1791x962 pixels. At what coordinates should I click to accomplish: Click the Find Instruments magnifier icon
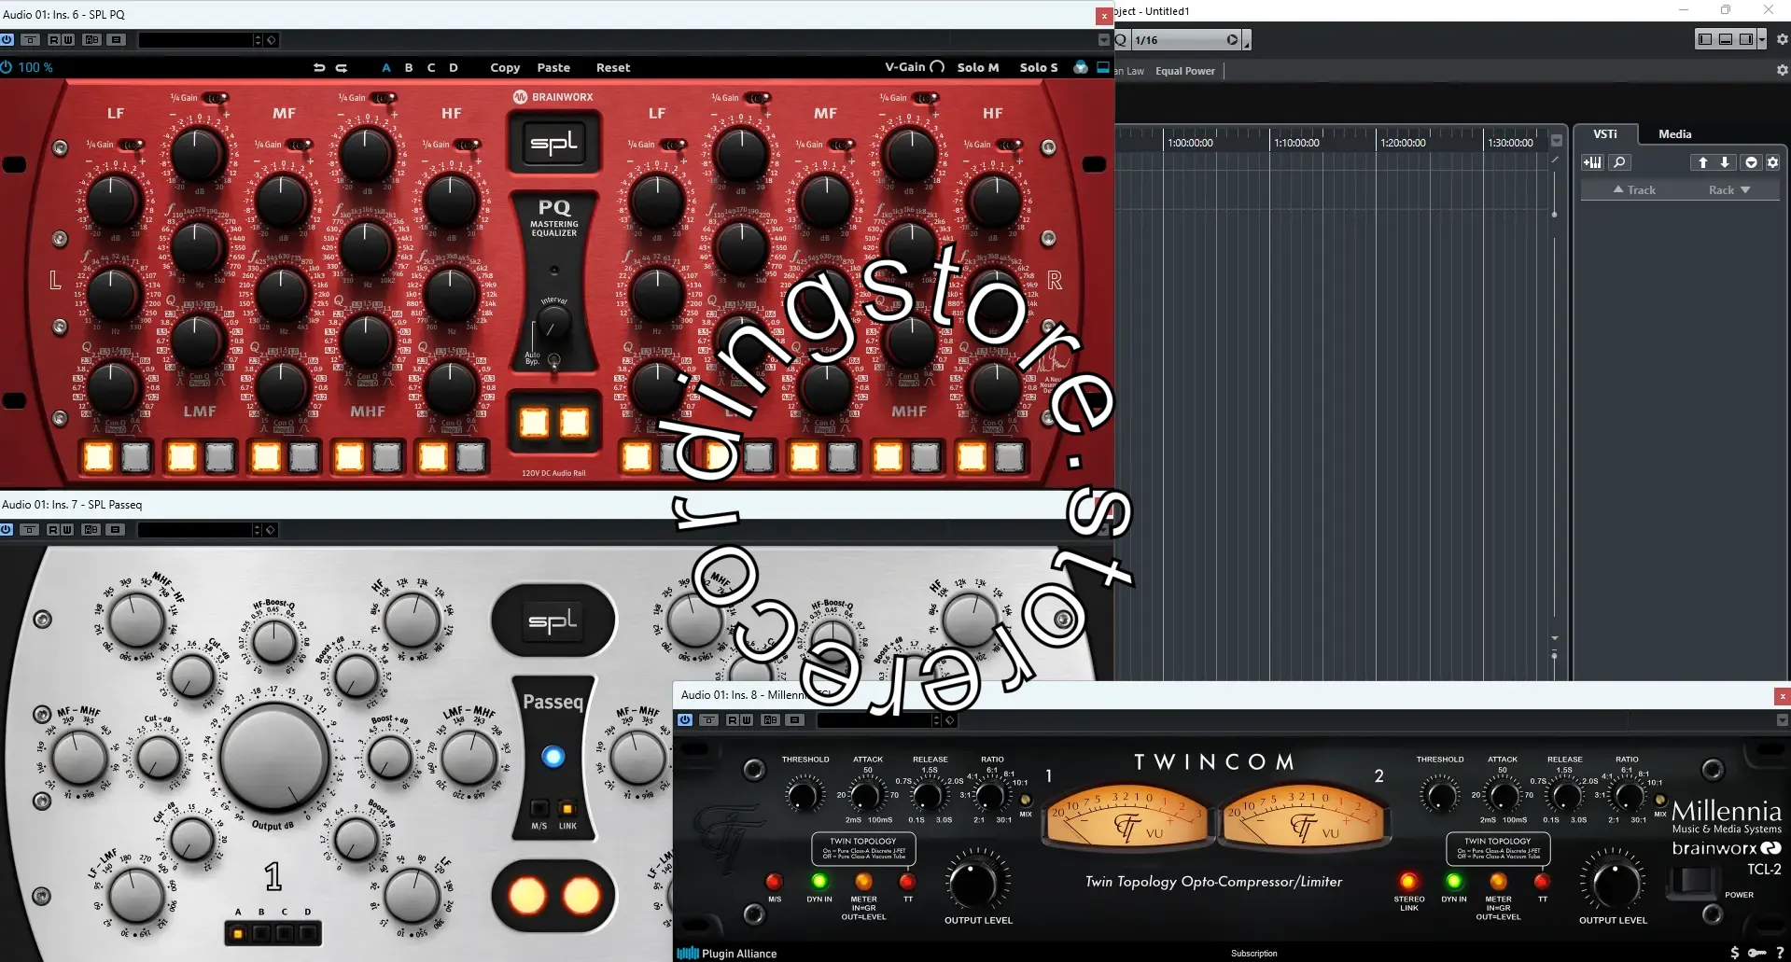pos(1619,162)
